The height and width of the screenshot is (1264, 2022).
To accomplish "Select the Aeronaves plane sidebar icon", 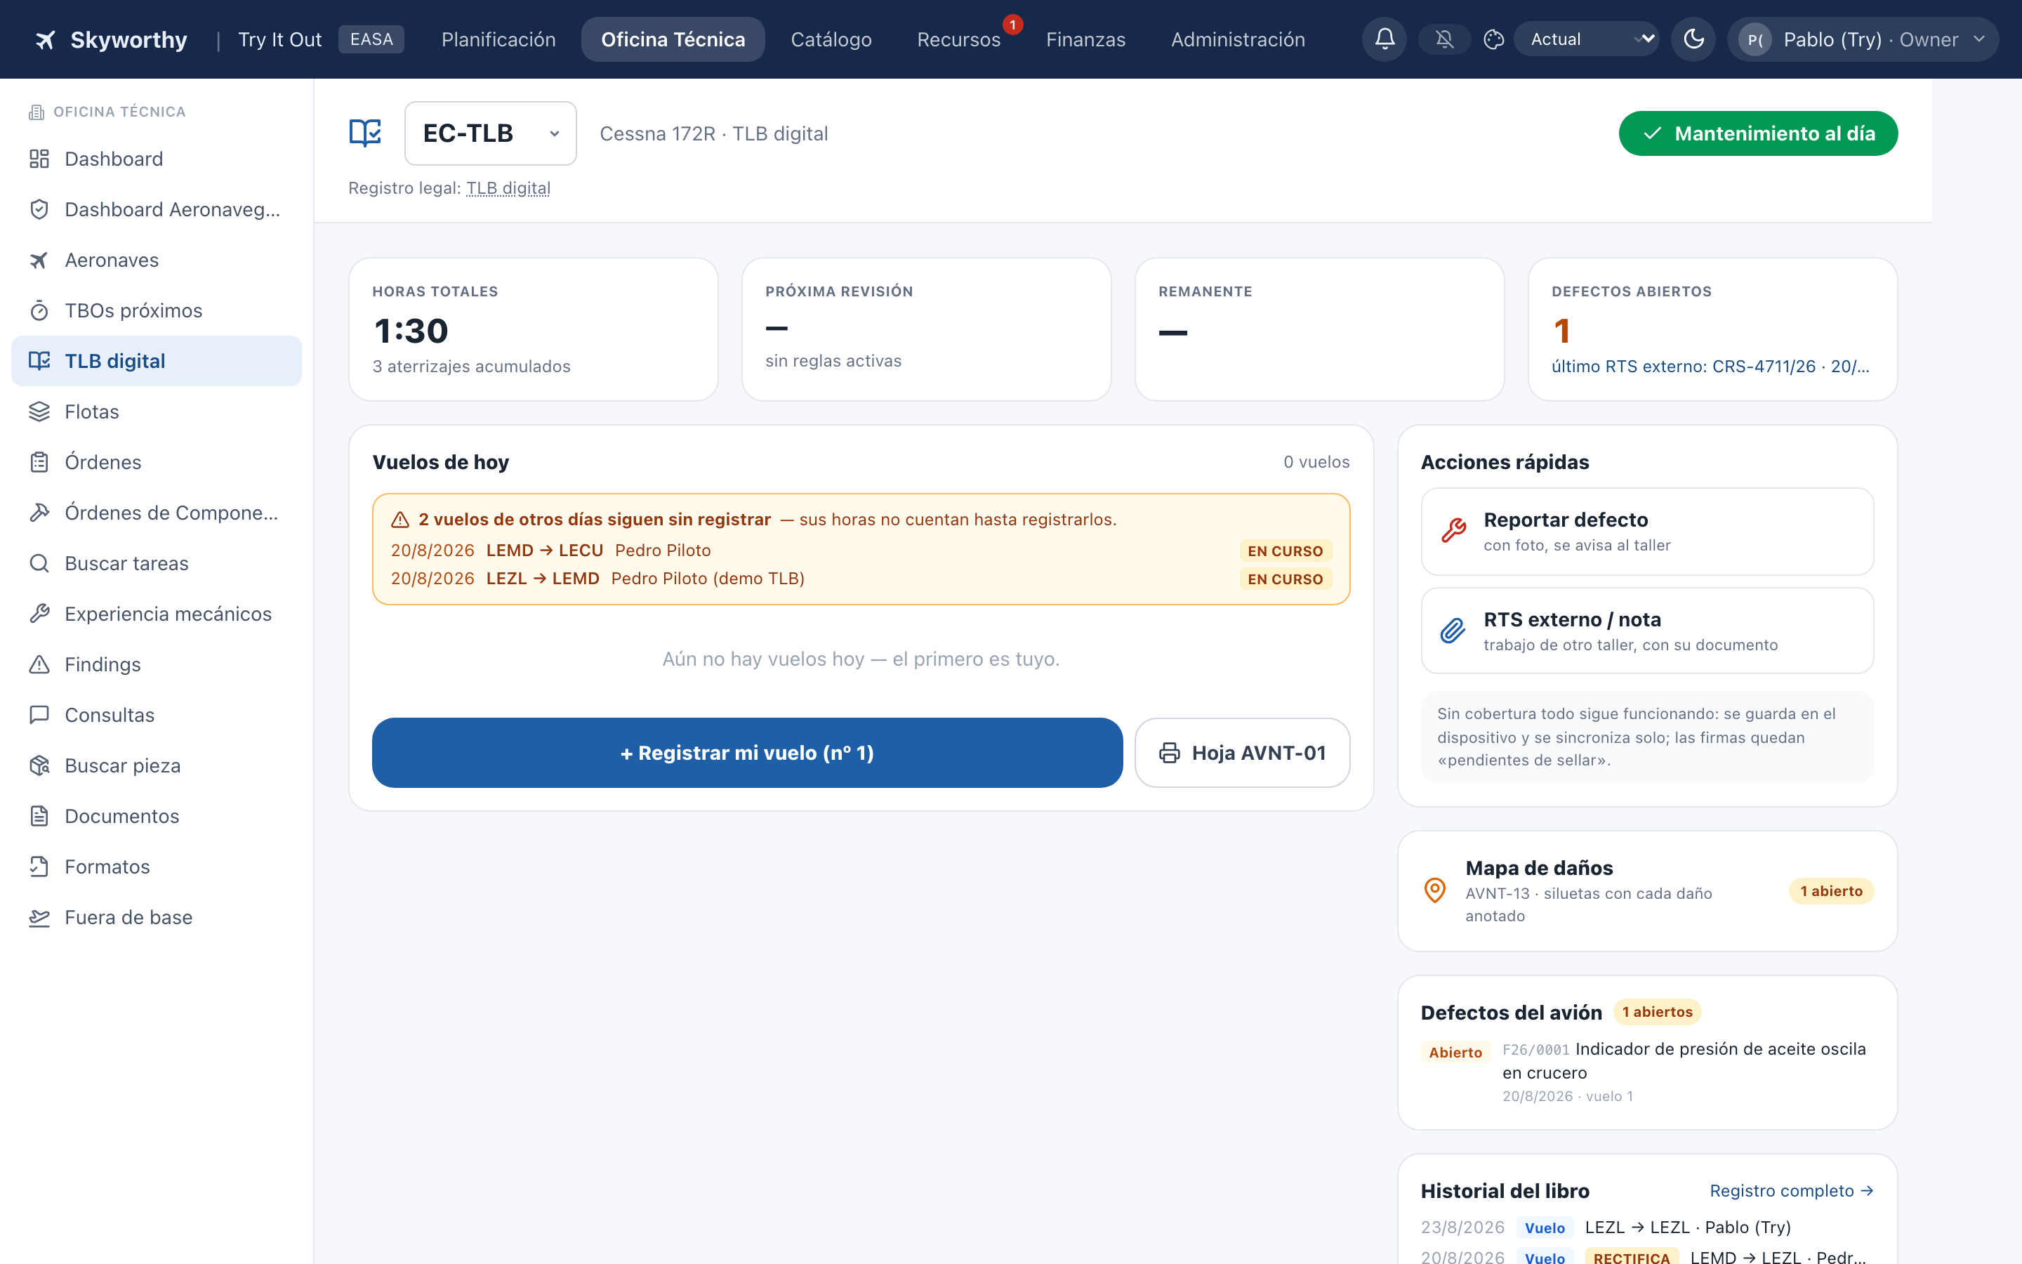I will pos(39,260).
